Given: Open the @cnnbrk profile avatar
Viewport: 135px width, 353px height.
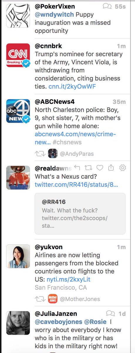Looking at the screenshot, I should [x=18, y=55].
